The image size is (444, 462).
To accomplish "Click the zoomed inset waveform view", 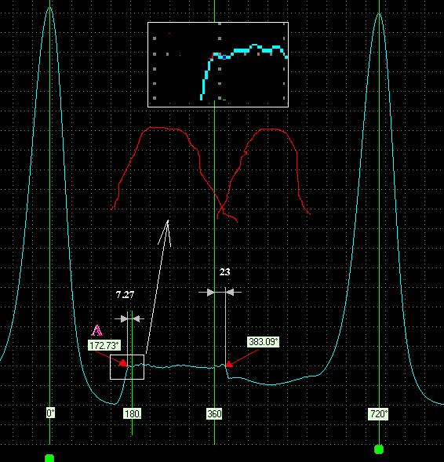I will pos(218,64).
